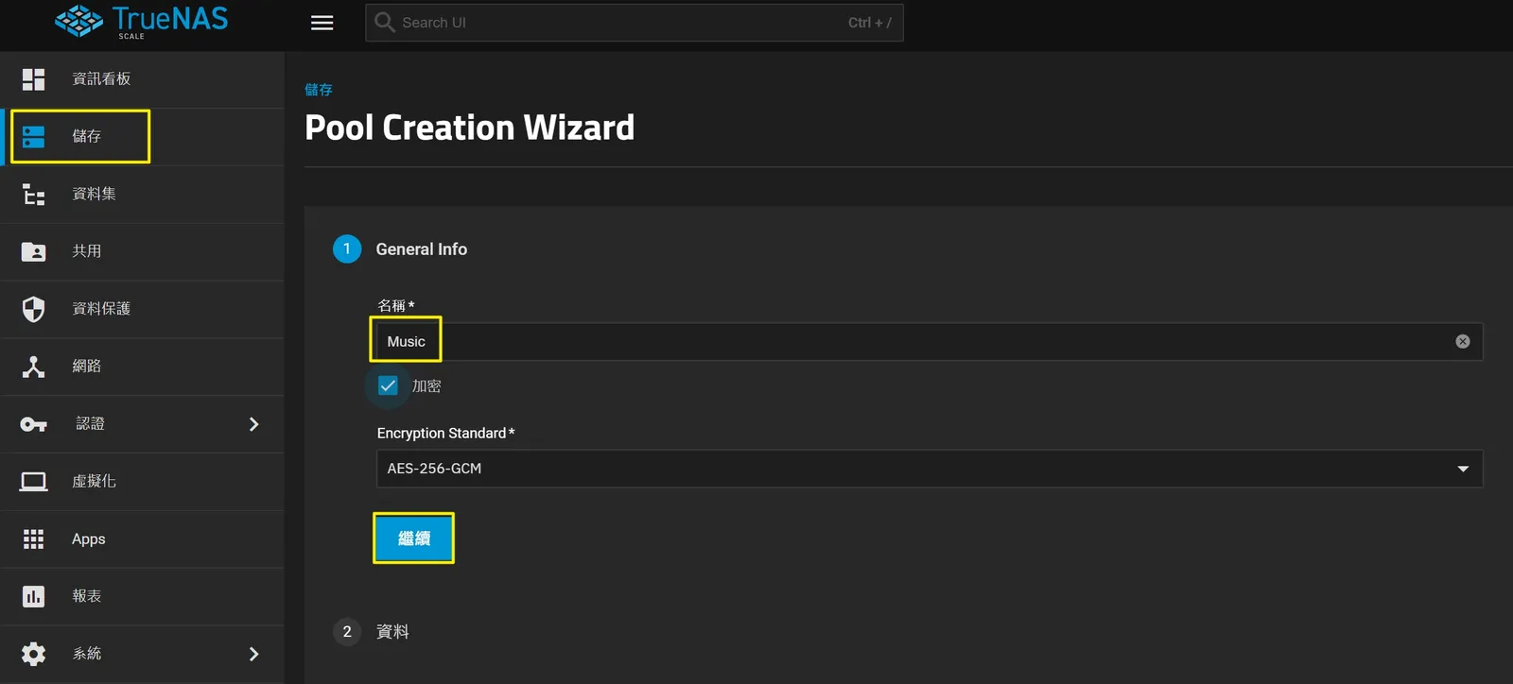Click the 共用 shares folder icon
This screenshot has height=684, width=1513.
click(33, 251)
